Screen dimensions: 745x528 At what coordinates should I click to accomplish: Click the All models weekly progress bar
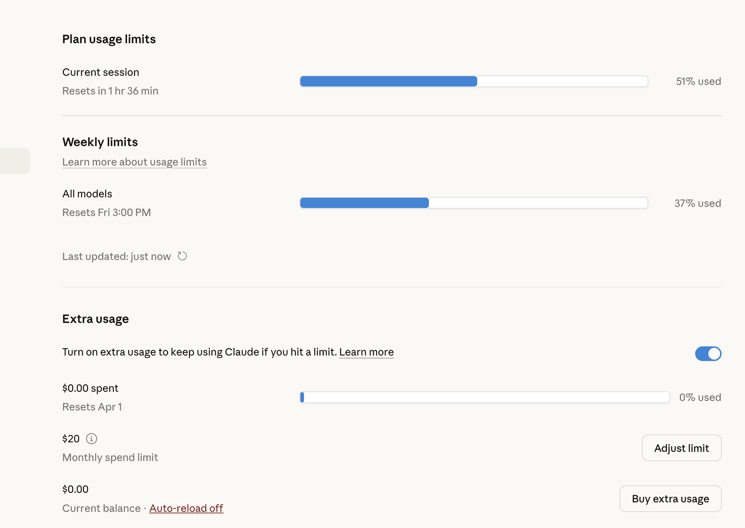[x=474, y=203]
